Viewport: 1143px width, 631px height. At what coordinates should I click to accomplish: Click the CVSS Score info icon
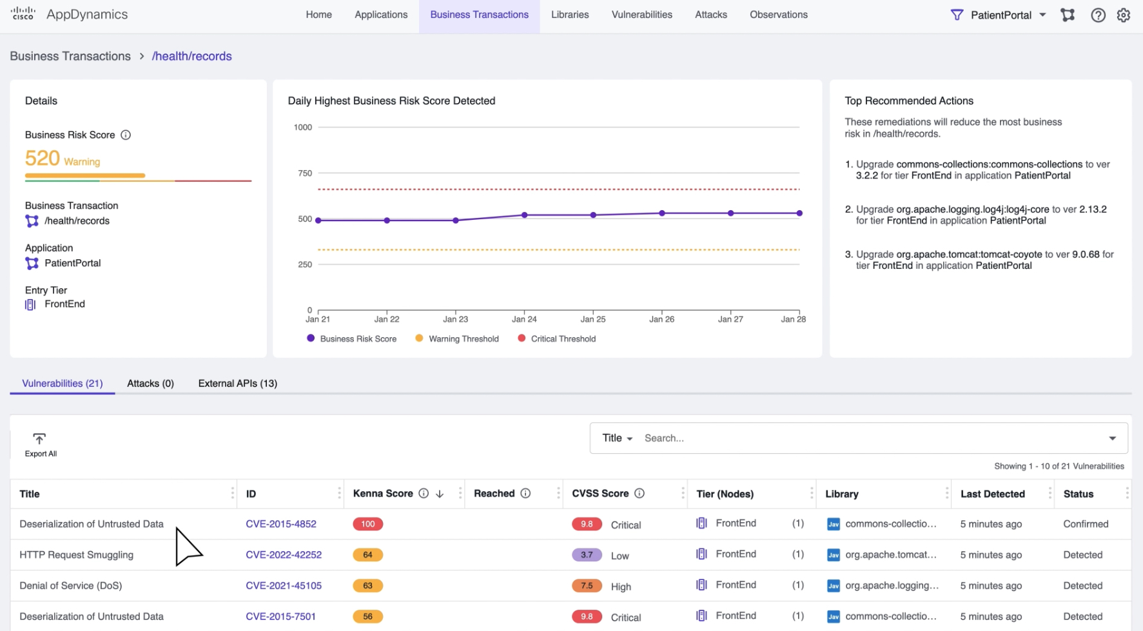(640, 493)
